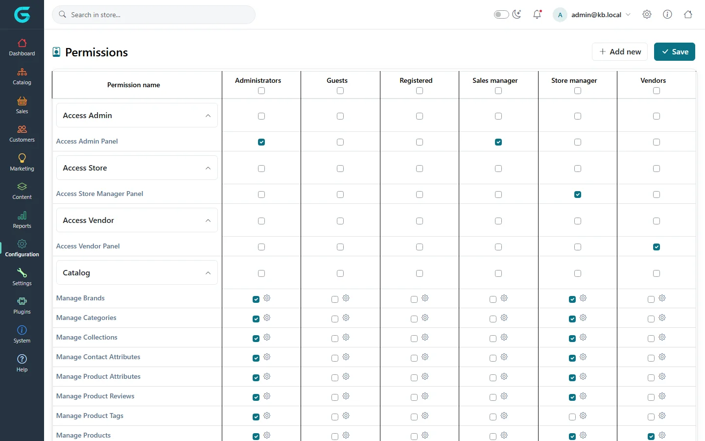The image size is (705, 441).
Task: Open the Plugins sidebar item
Action: pyautogui.click(x=22, y=306)
